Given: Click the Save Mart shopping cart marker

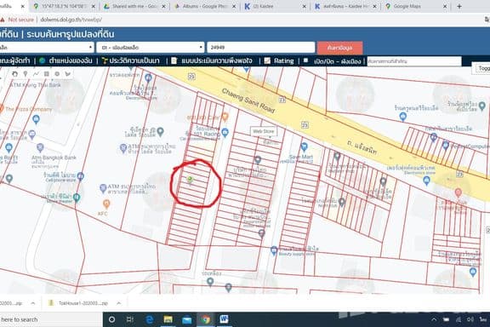Looking at the screenshot, I should (304, 146).
